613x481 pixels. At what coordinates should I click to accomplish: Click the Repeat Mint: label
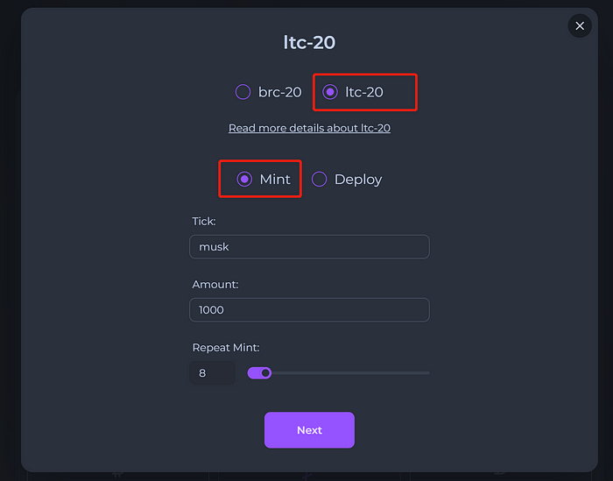[226, 348]
